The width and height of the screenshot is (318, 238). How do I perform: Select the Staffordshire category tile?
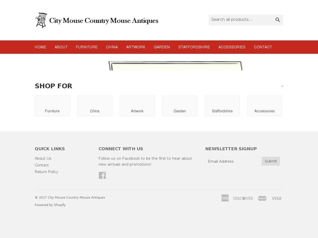click(222, 106)
